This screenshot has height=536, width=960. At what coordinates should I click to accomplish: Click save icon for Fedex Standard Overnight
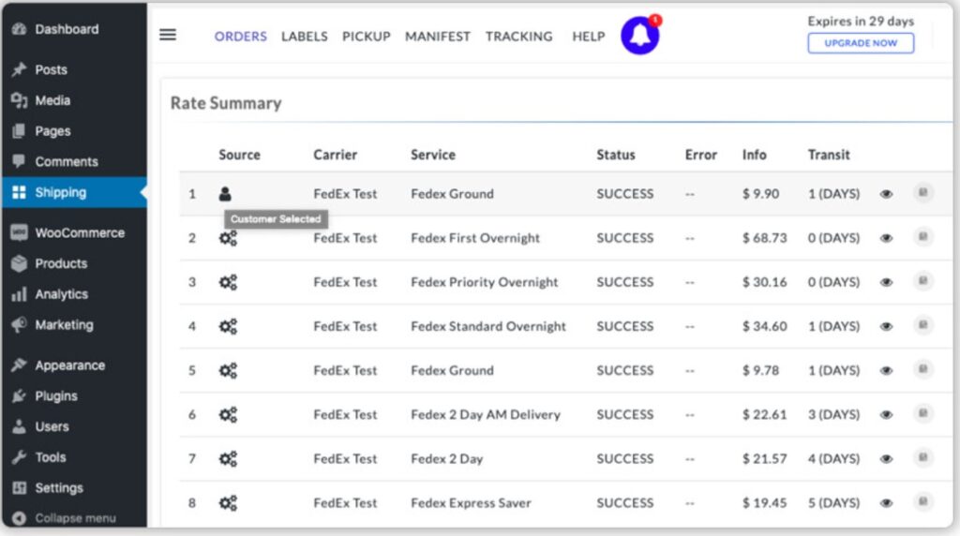coord(922,325)
